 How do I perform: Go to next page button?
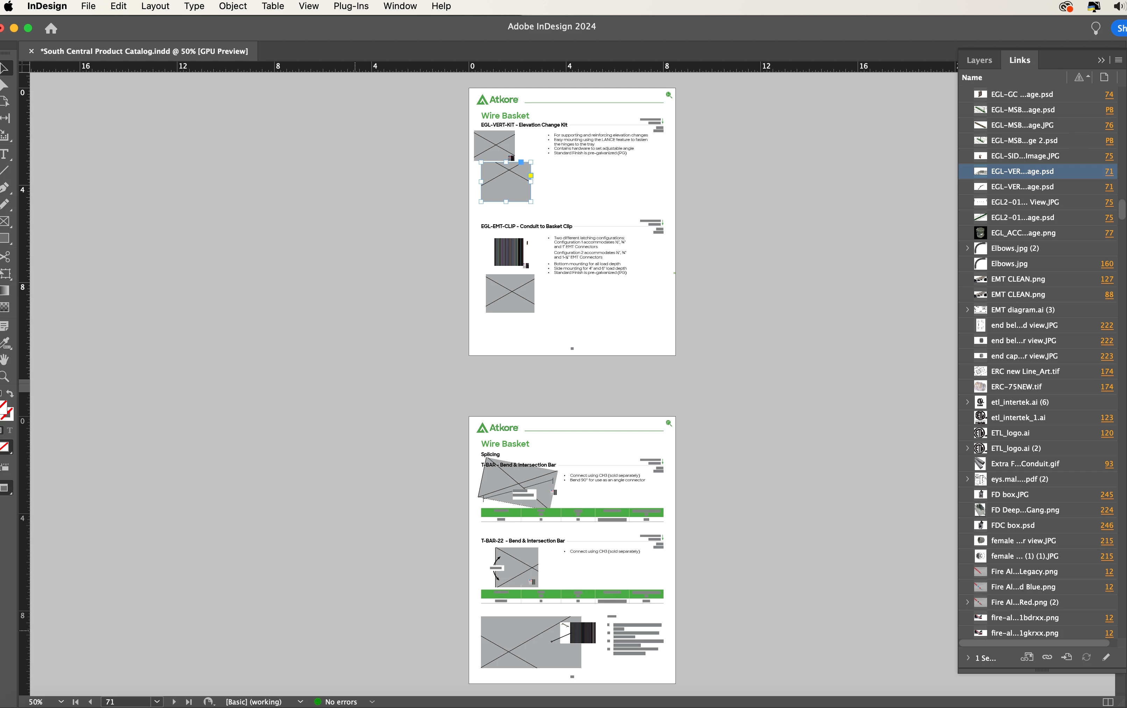point(173,701)
